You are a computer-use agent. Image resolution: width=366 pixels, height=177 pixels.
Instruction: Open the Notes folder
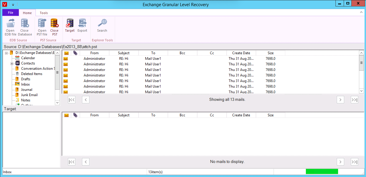point(26,100)
